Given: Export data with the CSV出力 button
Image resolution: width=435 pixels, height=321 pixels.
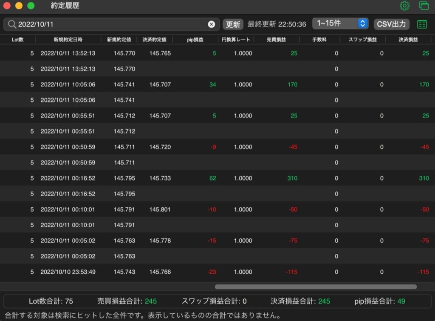Looking at the screenshot, I should pos(391,24).
